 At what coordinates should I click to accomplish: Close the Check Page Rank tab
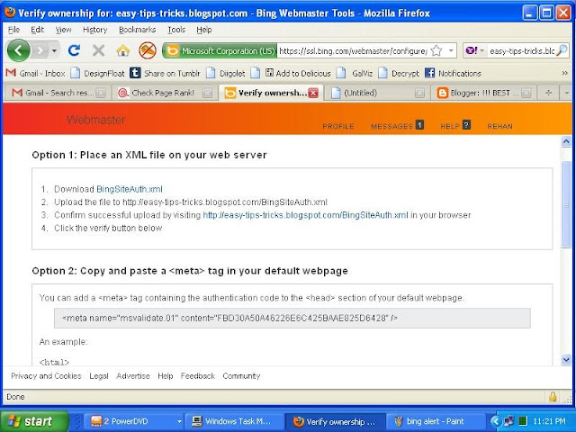207,94
